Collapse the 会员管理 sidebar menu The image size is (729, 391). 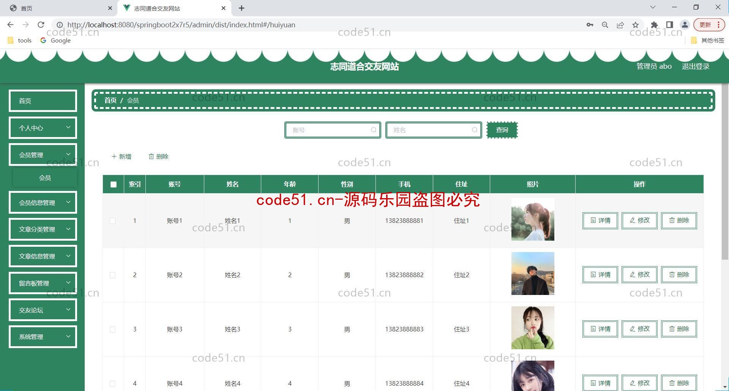[x=43, y=155]
